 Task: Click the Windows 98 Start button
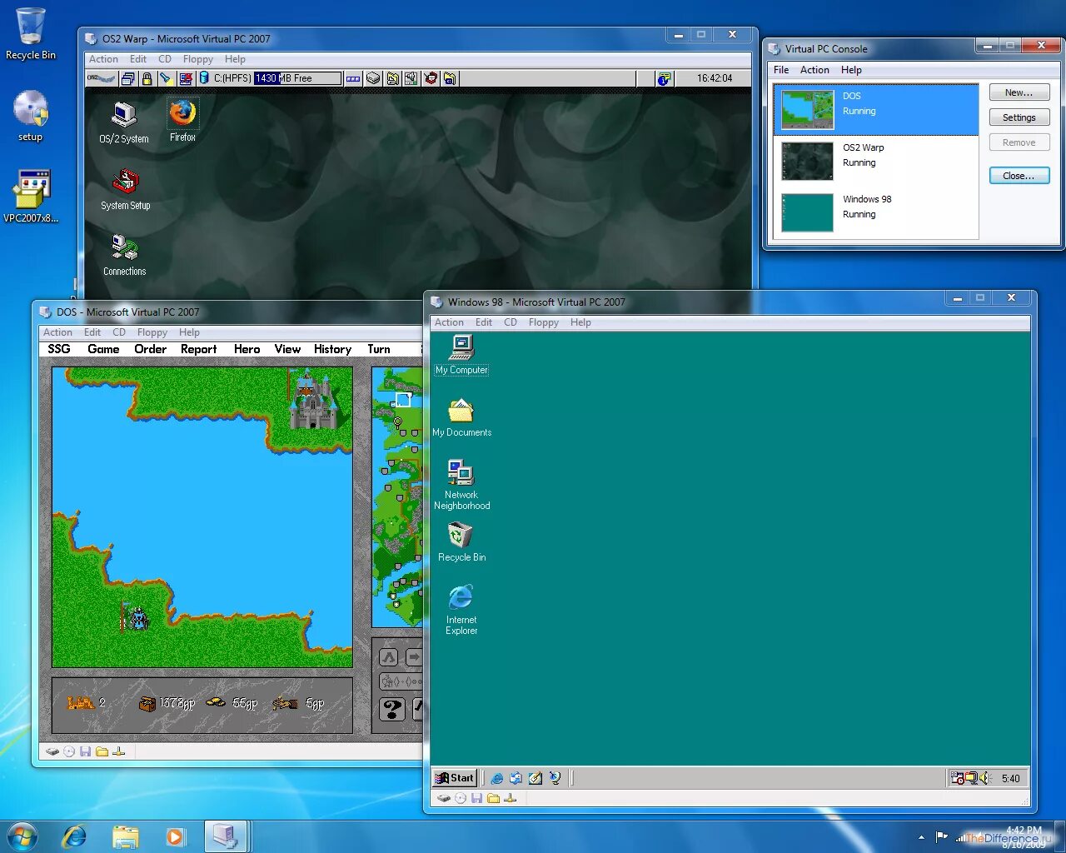tap(455, 778)
